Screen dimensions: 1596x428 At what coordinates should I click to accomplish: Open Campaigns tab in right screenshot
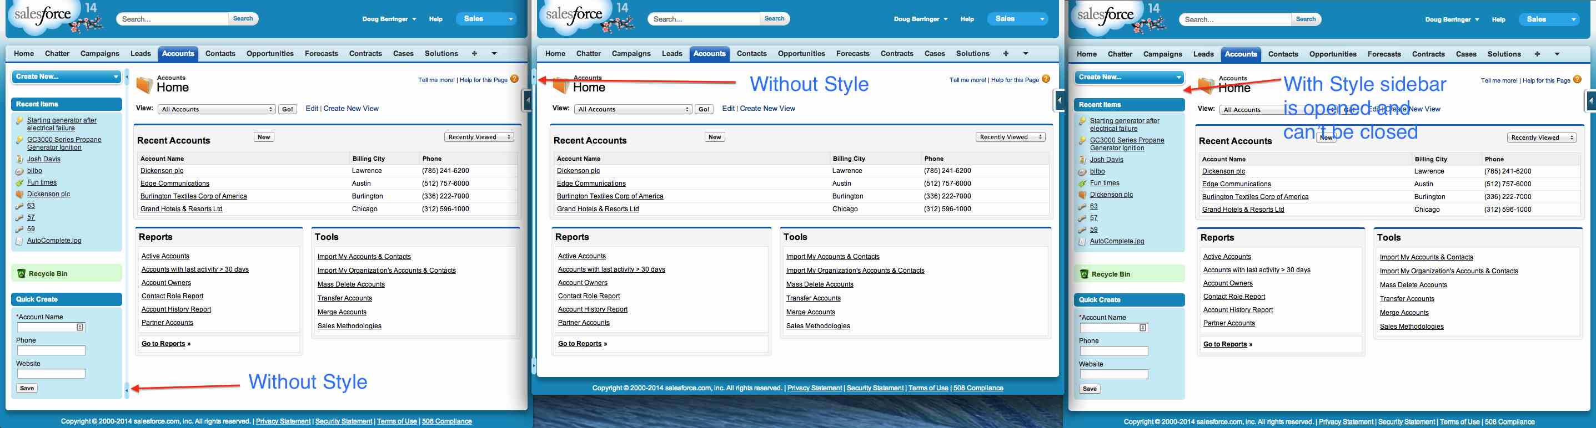click(1163, 54)
